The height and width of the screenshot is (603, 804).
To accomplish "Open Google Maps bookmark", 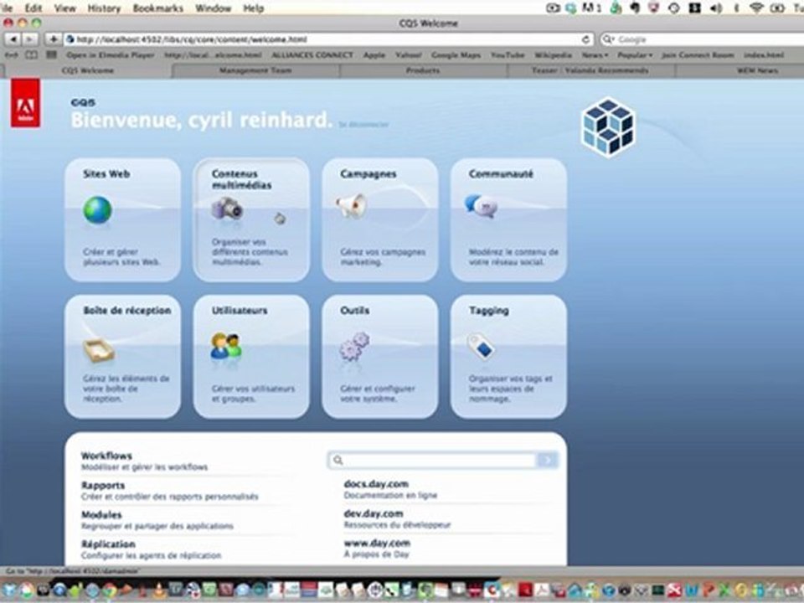I will pyautogui.click(x=456, y=55).
